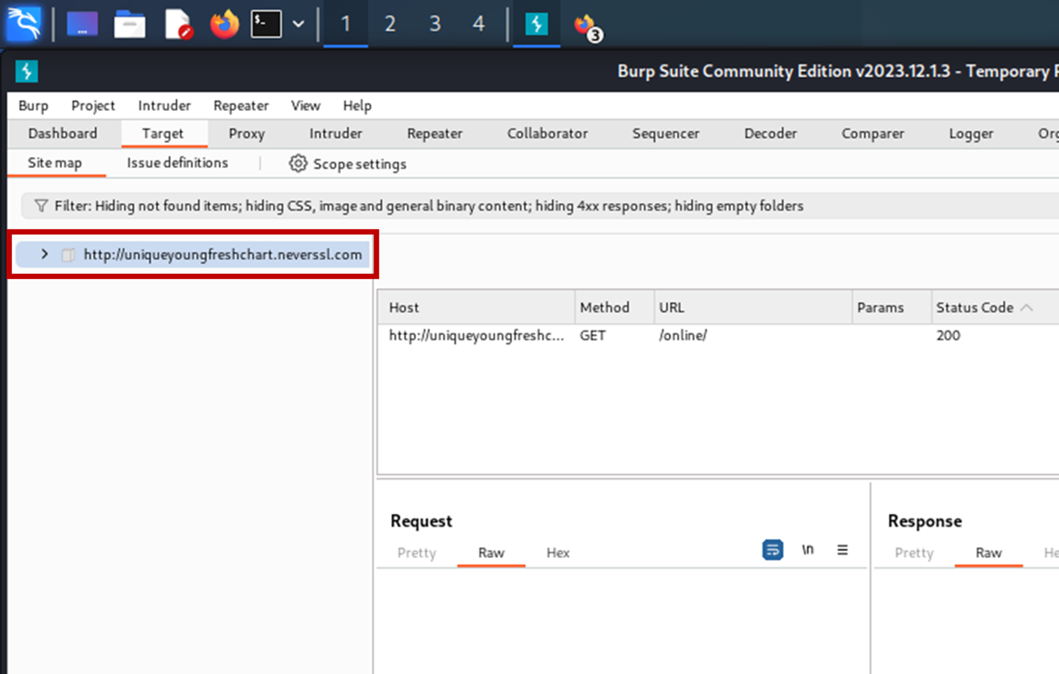Open the Repeater menu

241,105
